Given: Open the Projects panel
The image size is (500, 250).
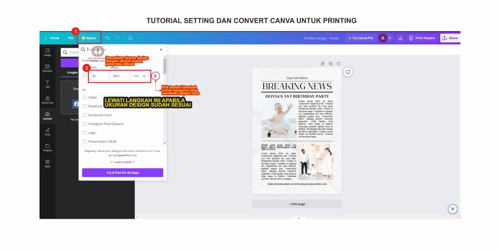Looking at the screenshot, I should click(47, 147).
